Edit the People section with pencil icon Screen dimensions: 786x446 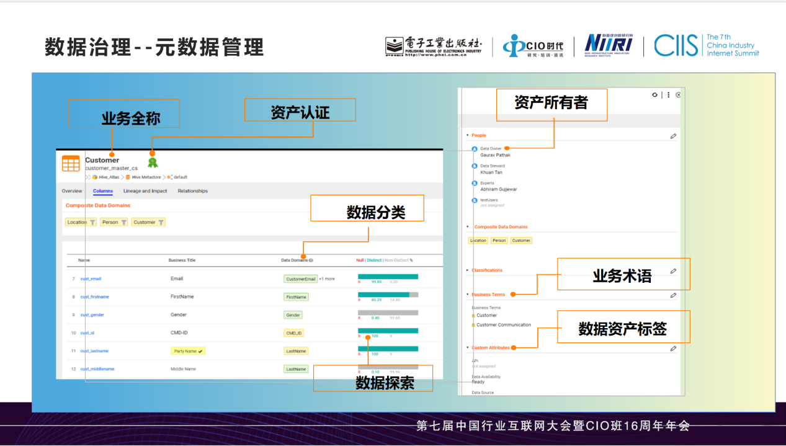[x=673, y=136]
